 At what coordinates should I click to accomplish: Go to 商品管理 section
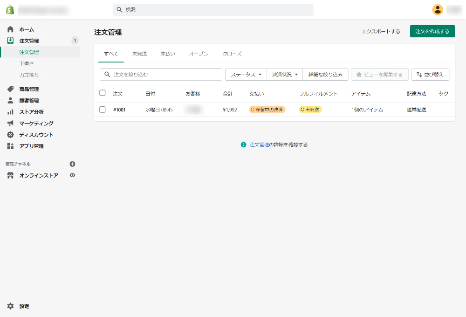[29, 89]
